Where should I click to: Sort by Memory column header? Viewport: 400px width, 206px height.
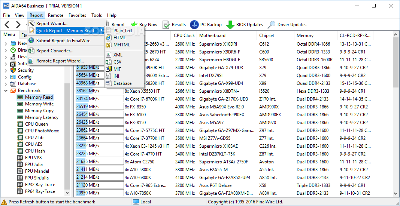[x=316, y=36]
